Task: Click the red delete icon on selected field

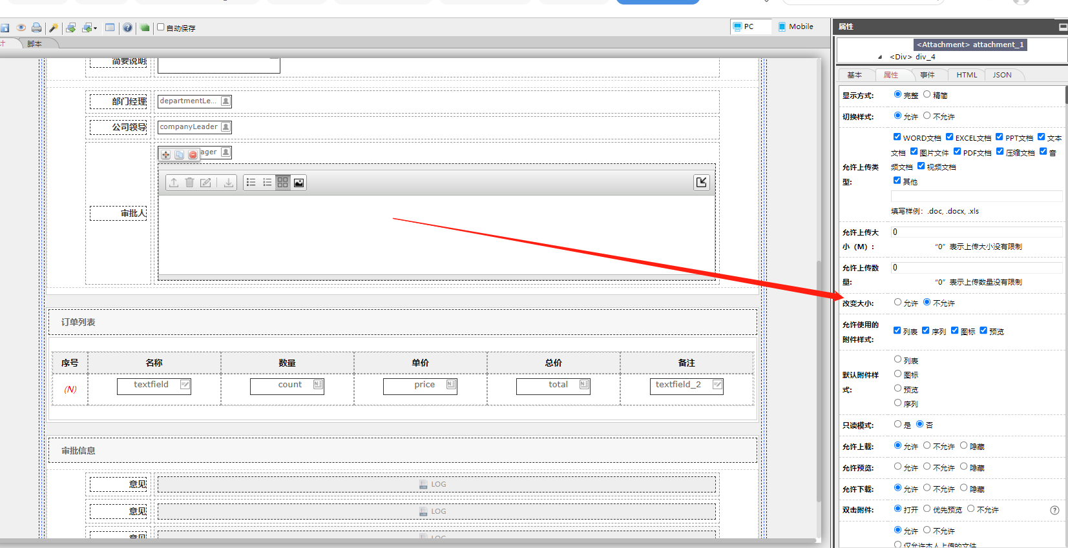Action: coord(193,155)
